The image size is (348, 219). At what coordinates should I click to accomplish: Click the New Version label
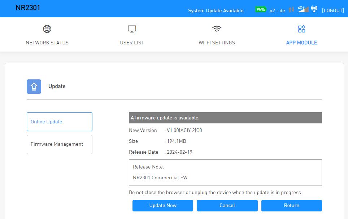pyautogui.click(x=143, y=131)
